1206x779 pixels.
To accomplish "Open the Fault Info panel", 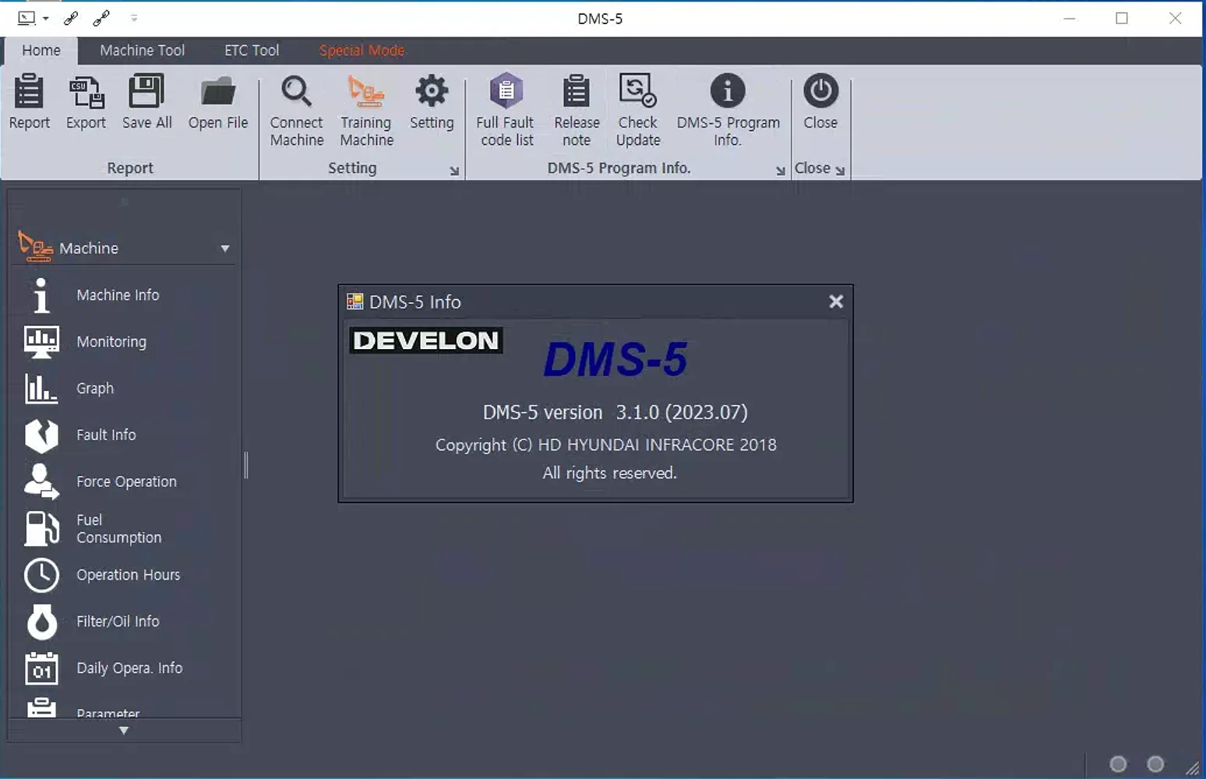I will [106, 435].
